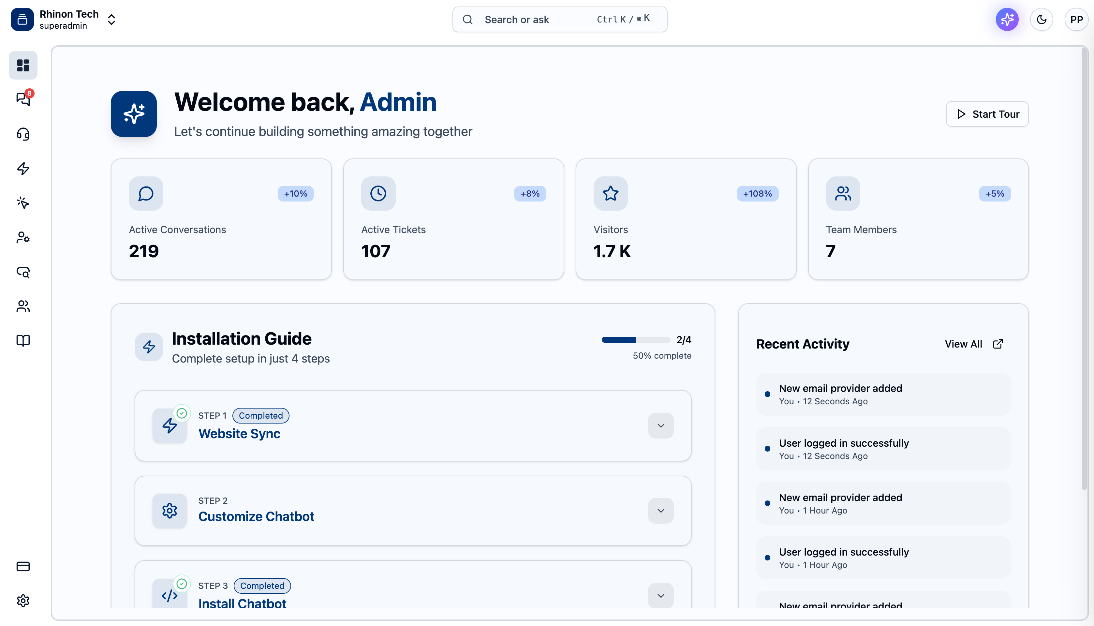Open the PP profile avatar menu
The height and width of the screenshot is (626, 1094).
pos(1076,19)
